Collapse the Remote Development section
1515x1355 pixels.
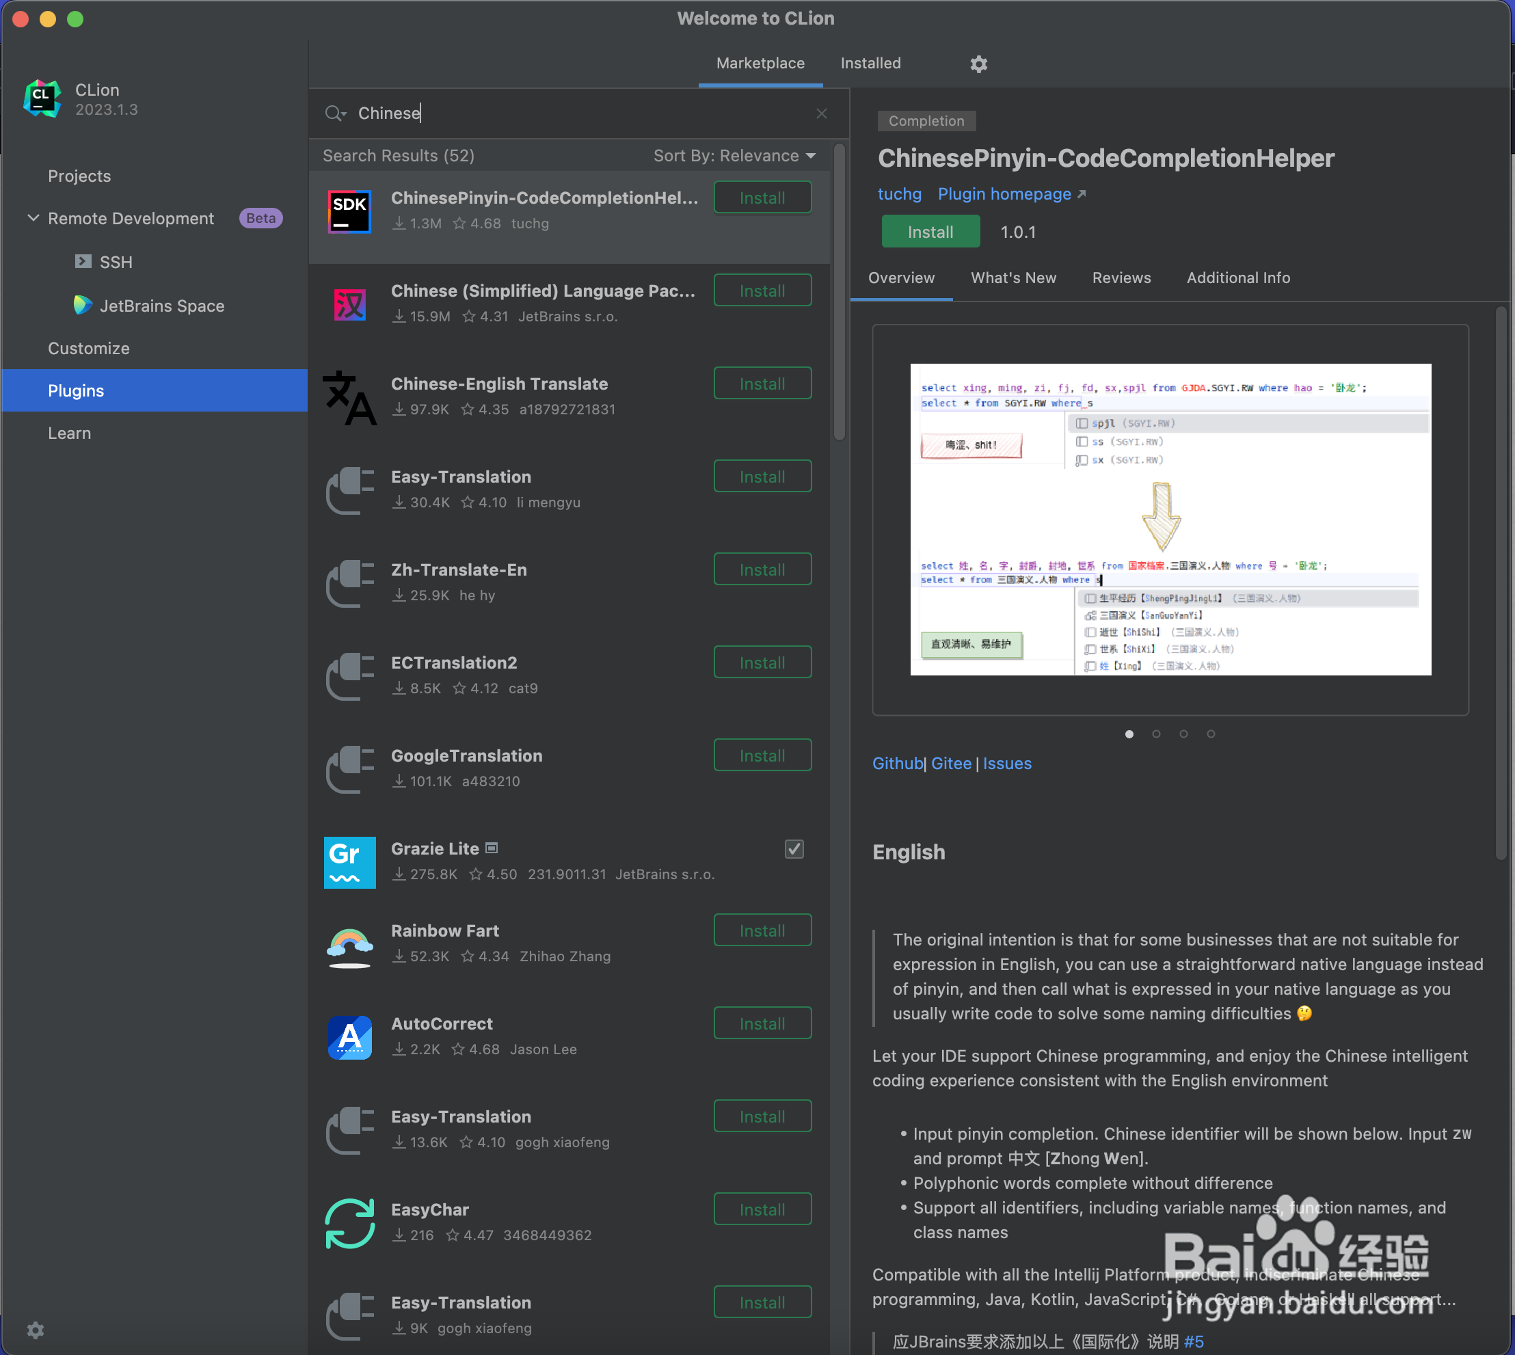point(33,218)
